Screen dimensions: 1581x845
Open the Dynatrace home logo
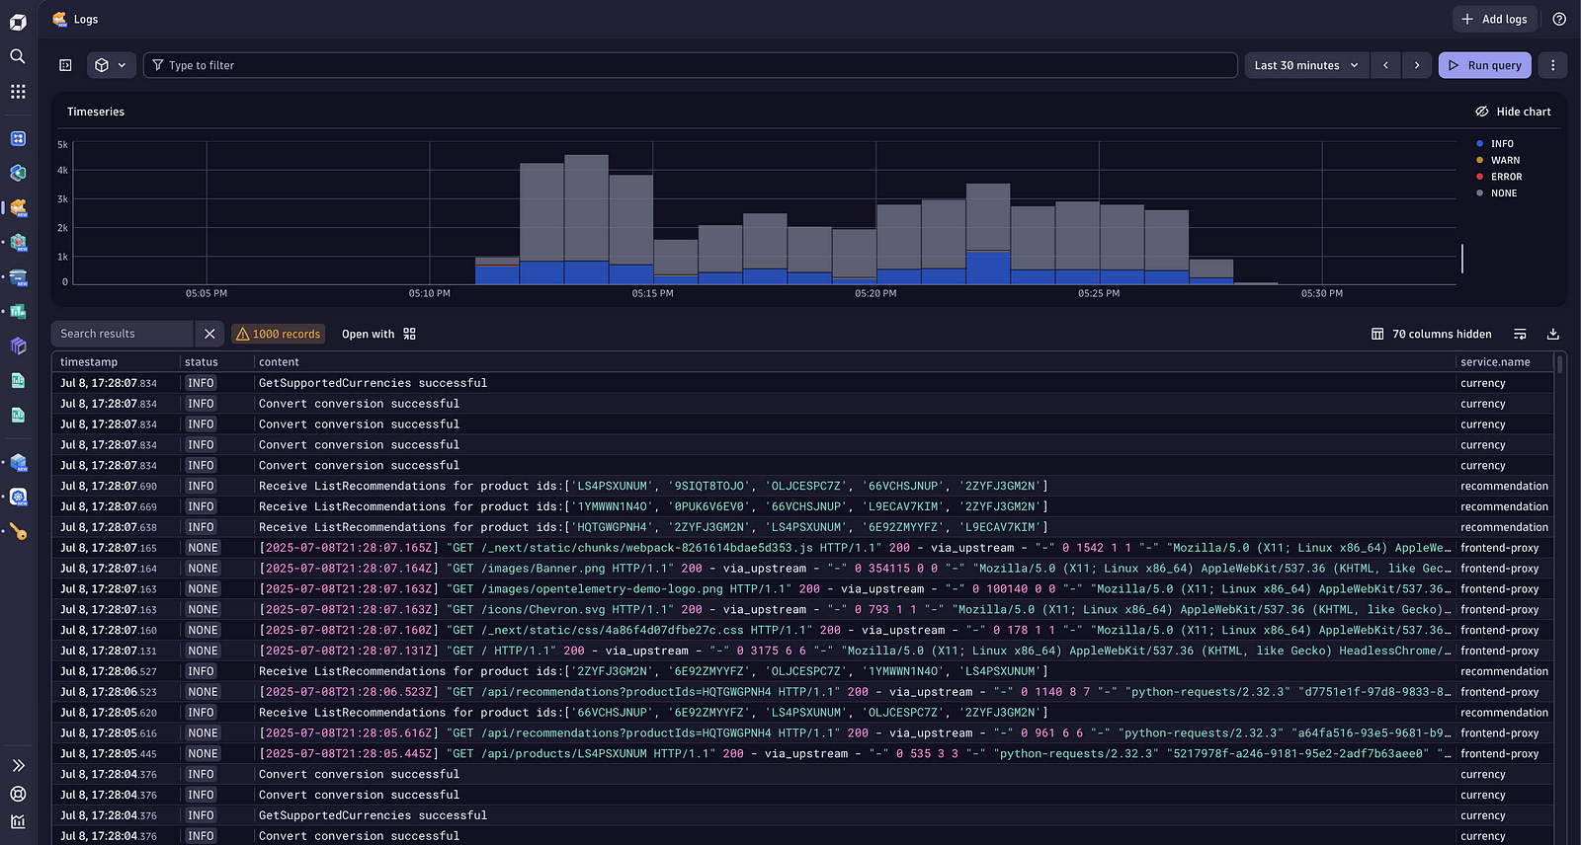coord(18,22)
